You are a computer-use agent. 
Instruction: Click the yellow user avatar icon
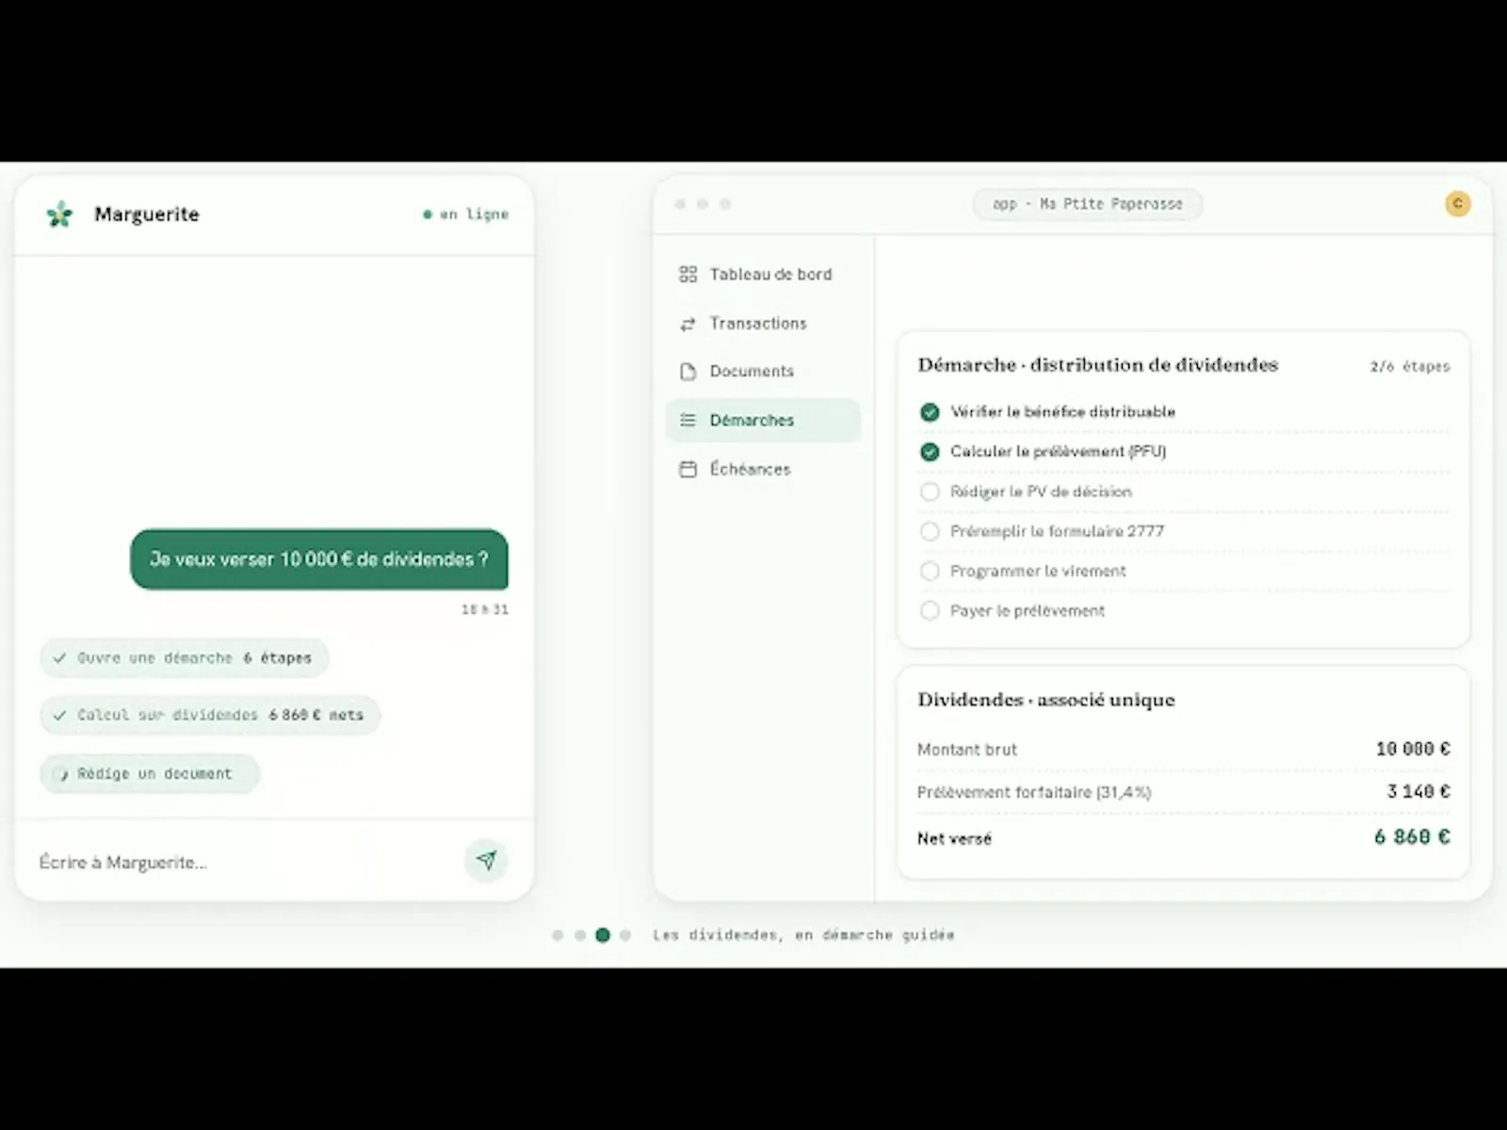click(x=1457, y=203)
